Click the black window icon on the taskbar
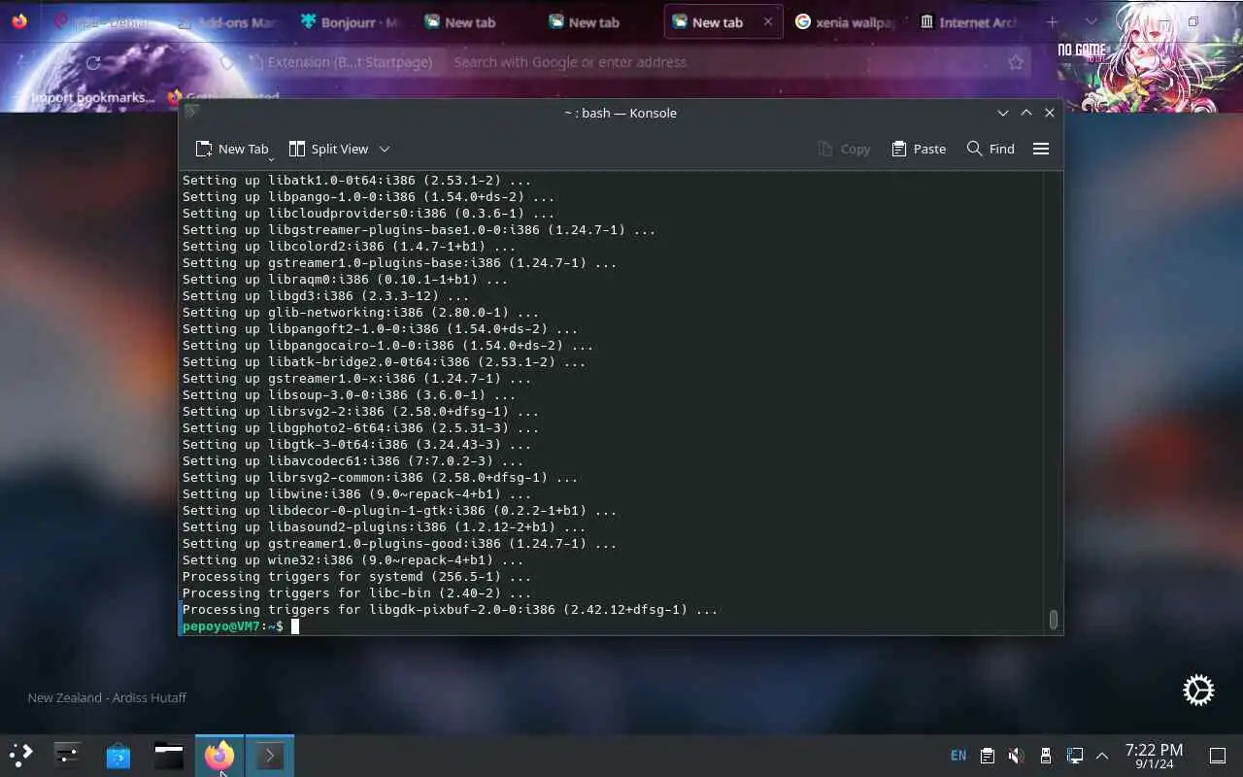The image size is (1243, 777). [x=169, y=755]
